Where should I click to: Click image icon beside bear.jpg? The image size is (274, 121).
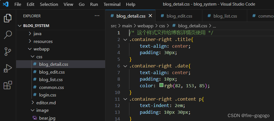[x=35, y=118]
